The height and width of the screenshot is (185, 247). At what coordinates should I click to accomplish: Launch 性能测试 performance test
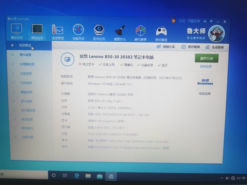[78, 32]
